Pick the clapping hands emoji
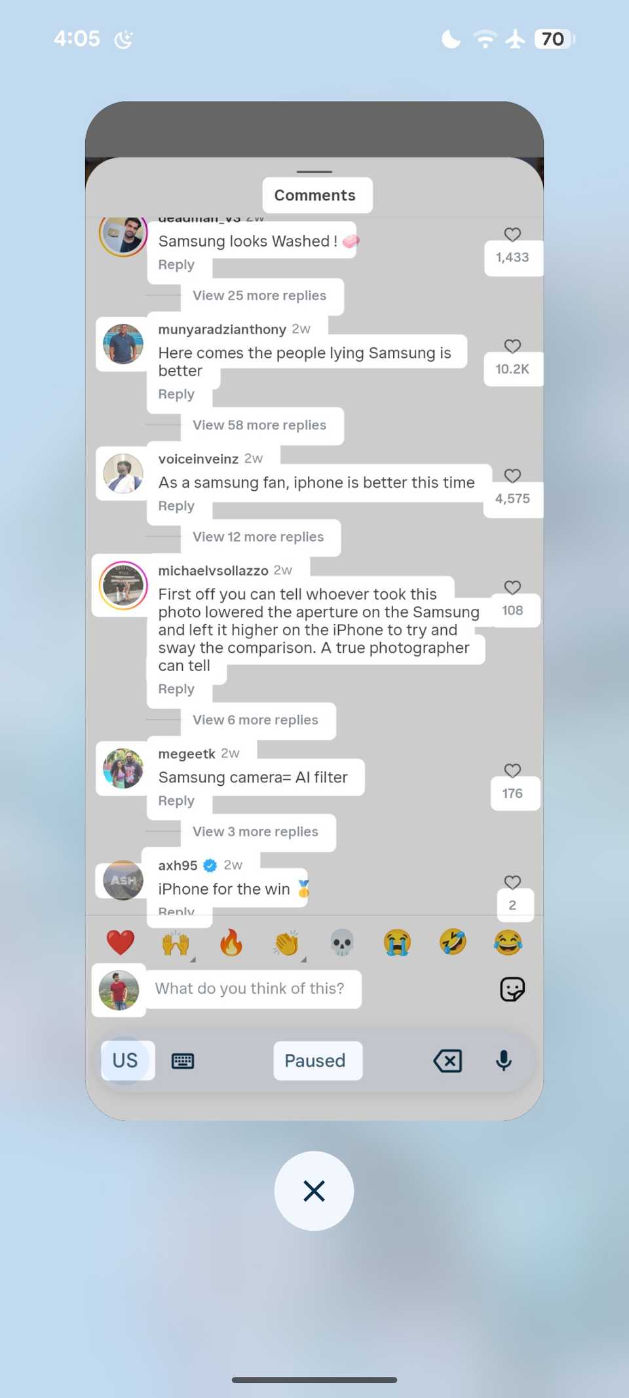The width and height of the screenshot is (629, 1398). (x=286, y=943)
